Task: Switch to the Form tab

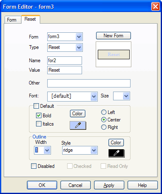Action: (13, 20)
